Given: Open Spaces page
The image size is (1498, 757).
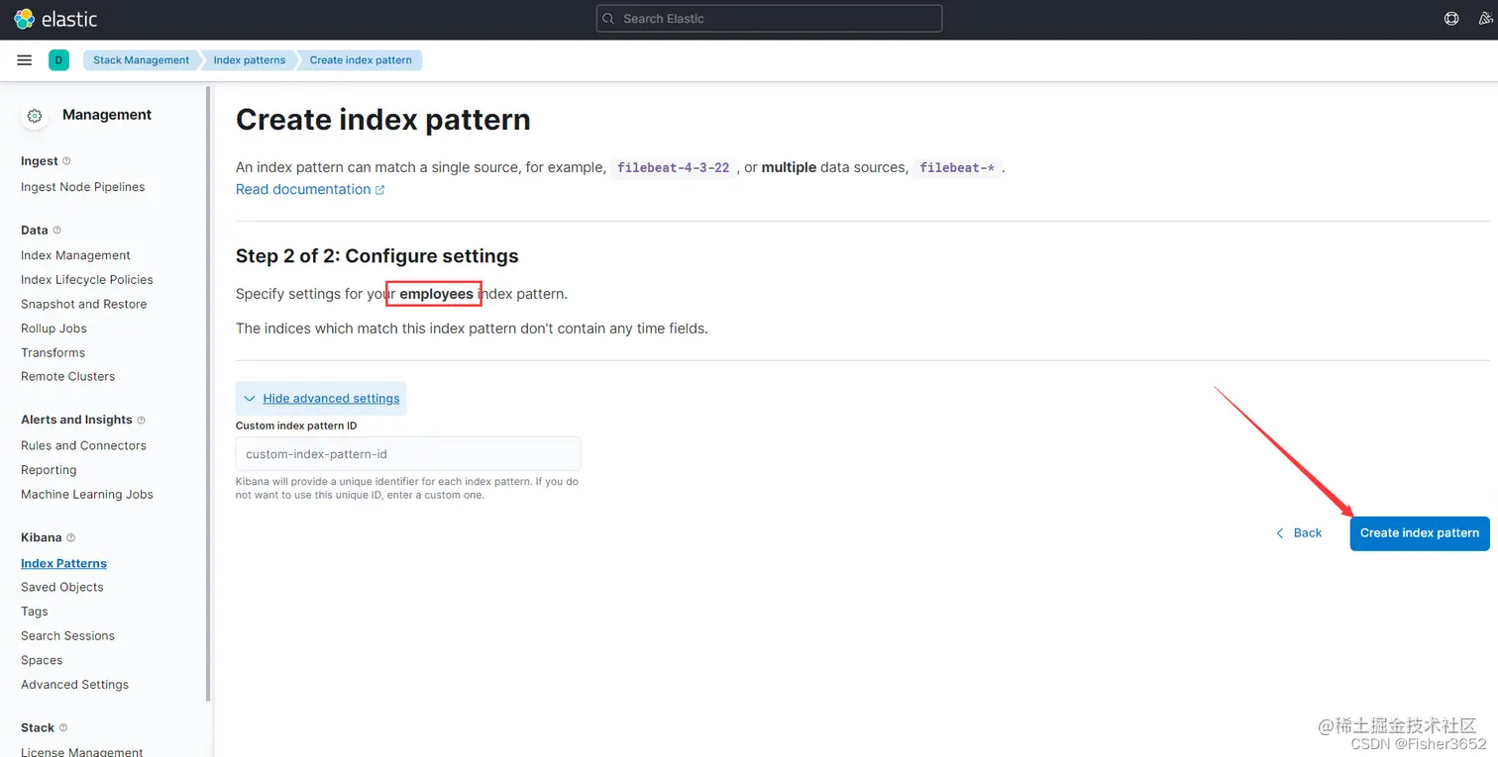Looking at the screenshot, I should 42,661.
